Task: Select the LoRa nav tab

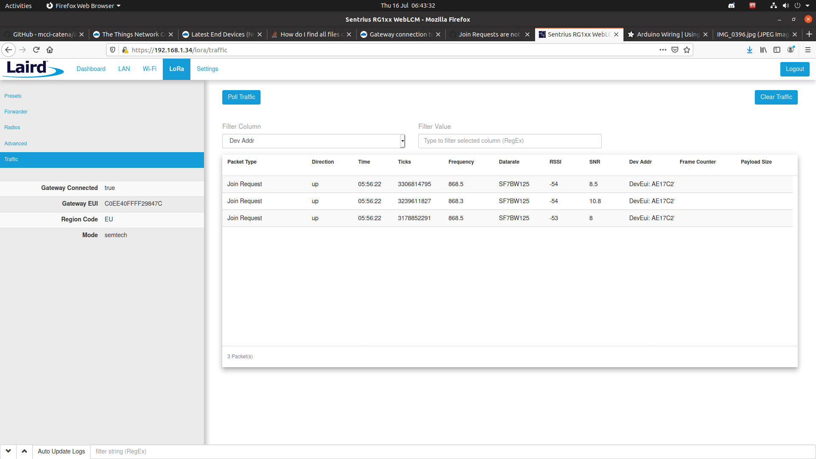Action: (176, 69)
